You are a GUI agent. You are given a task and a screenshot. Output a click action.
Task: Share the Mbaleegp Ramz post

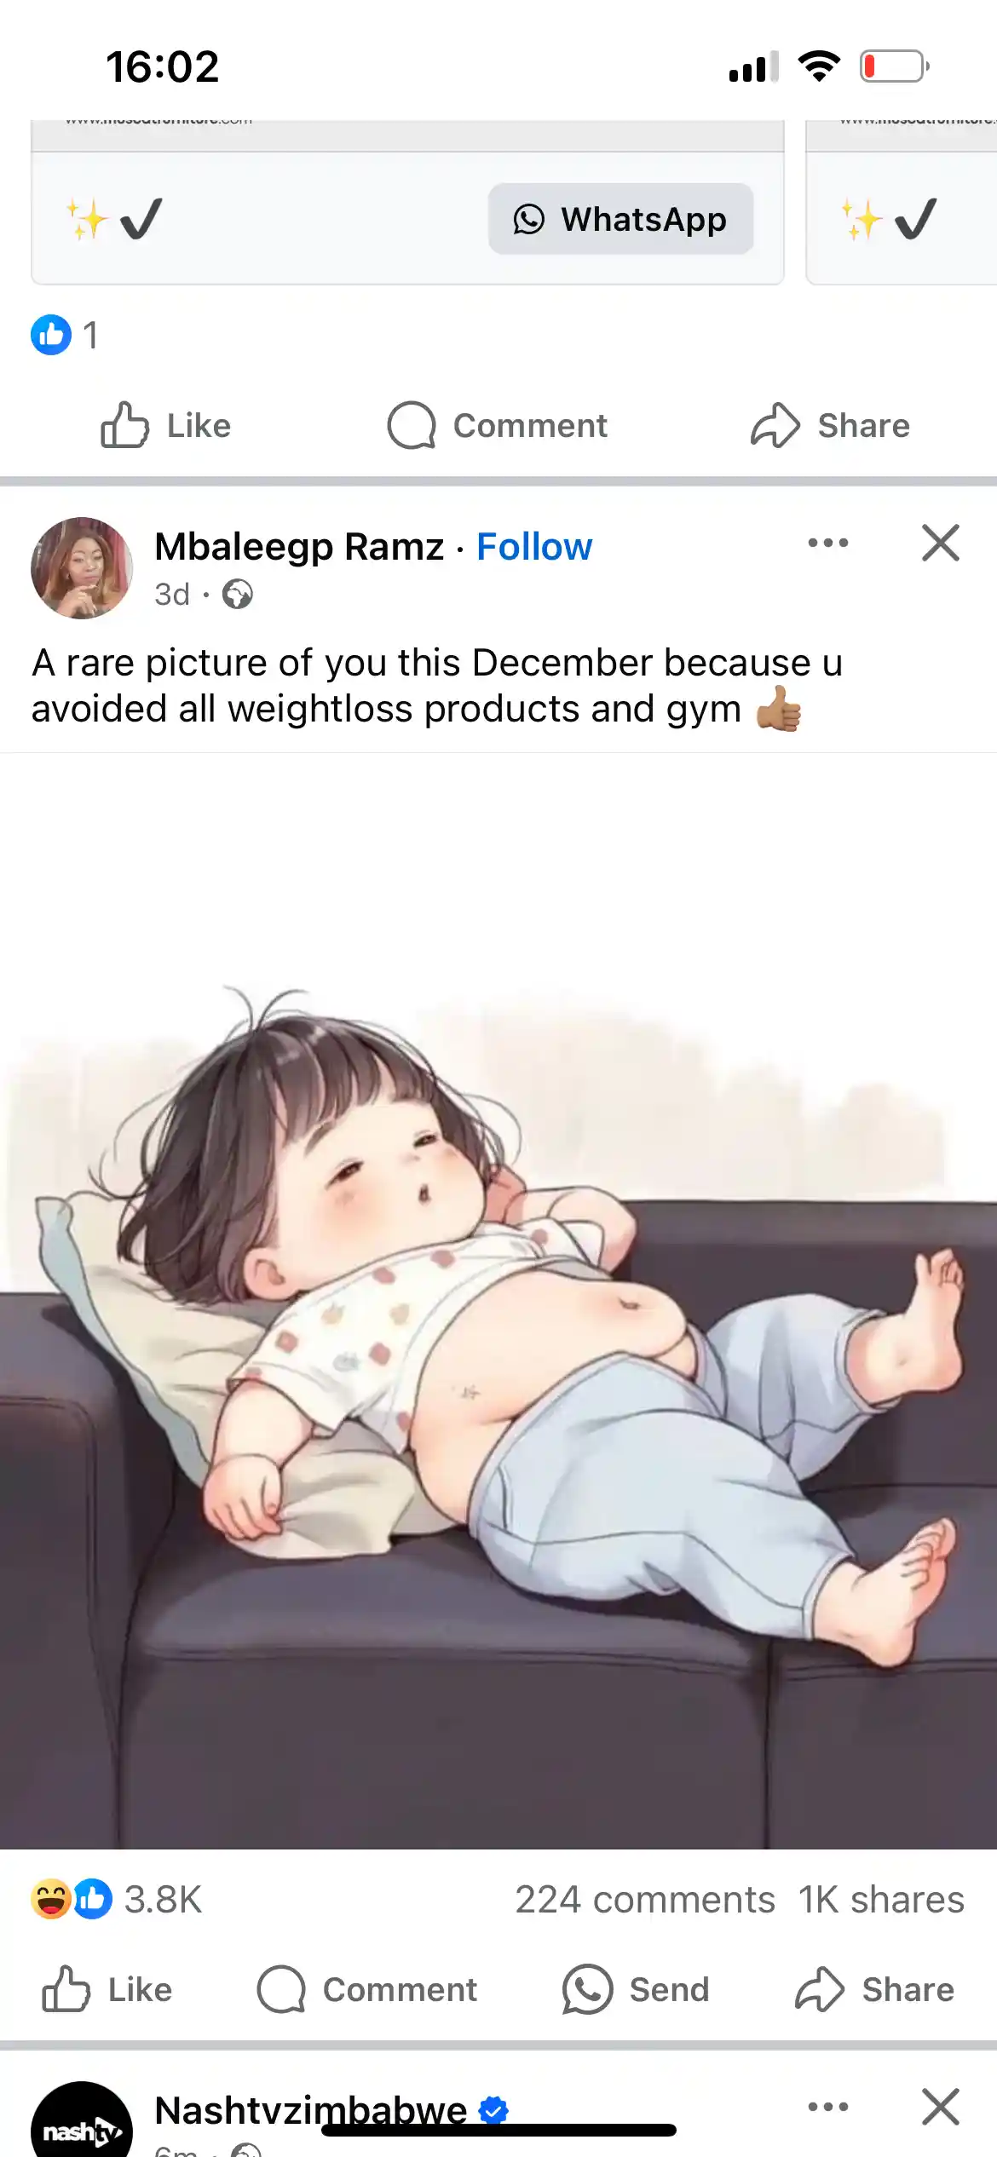[874, 1990]
